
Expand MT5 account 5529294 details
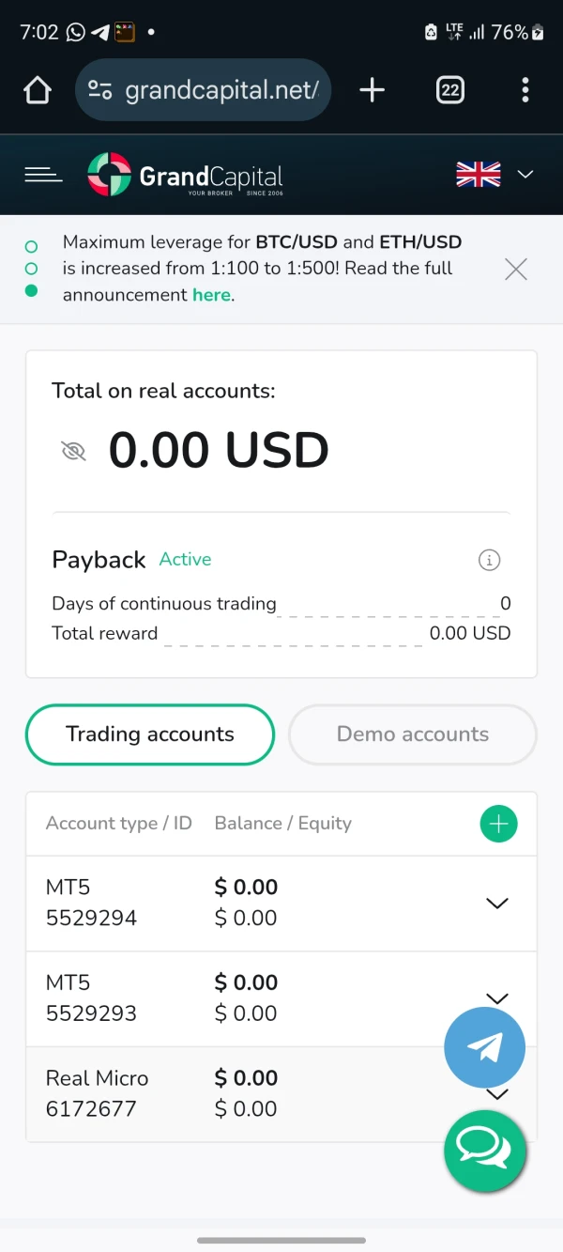[x=496, y=904]
